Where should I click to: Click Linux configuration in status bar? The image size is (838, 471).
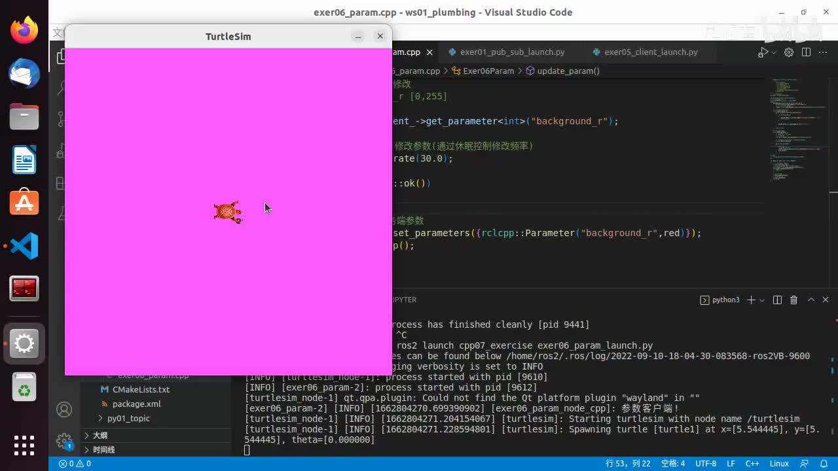coord(779,464)
